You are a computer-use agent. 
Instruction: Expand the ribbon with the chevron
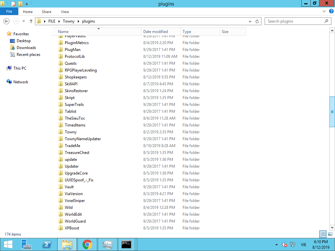324,11
